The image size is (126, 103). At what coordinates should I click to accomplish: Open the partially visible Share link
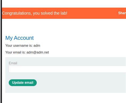point(122,13)
